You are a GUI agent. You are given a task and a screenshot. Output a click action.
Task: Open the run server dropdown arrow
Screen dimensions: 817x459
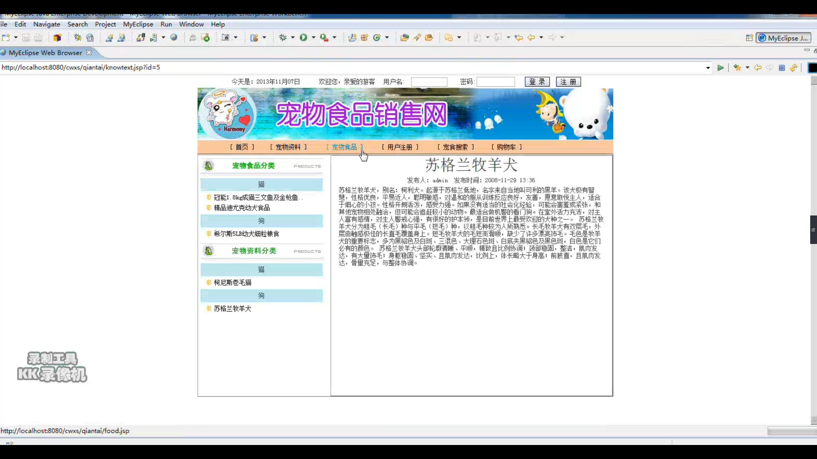[x=163, y=38]
